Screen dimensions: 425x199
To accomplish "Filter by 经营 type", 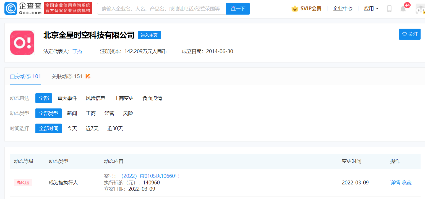I will (x=109, y=113).
